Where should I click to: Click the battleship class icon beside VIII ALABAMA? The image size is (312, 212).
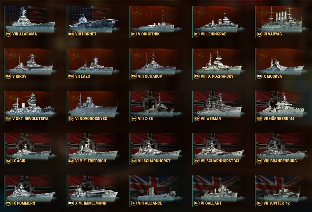pyautogui.click(x=8, y=34)
